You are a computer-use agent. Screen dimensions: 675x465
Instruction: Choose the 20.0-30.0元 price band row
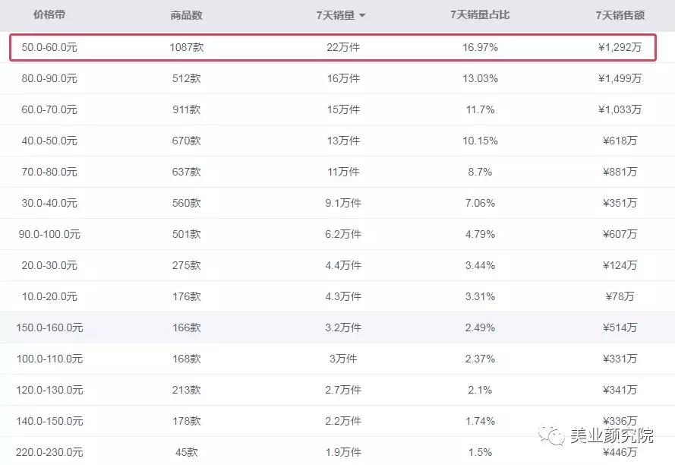pos(49,265)
